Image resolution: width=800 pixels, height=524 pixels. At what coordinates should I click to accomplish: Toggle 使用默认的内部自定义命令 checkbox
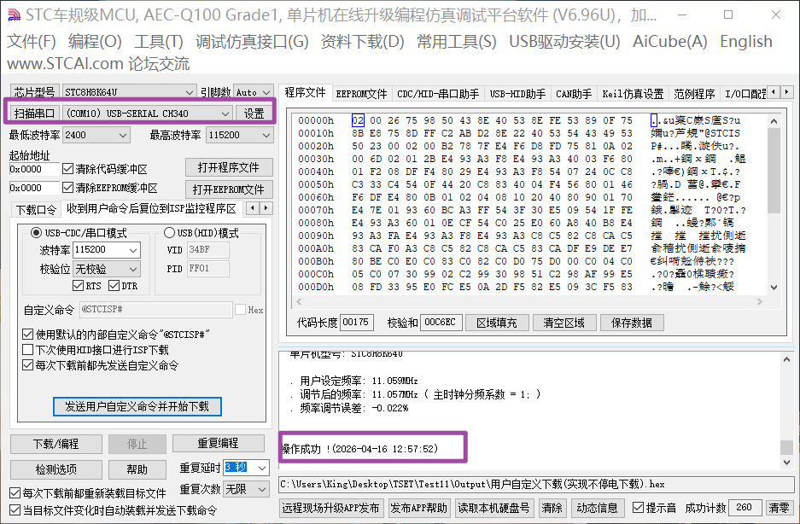tap(28, 335)
